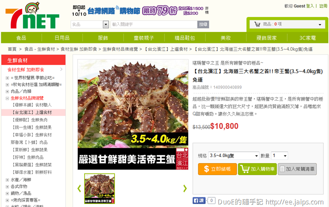Expand the 水產／海鮮 category
Viewport: 329px width, 207px height.
coord(7,180)
